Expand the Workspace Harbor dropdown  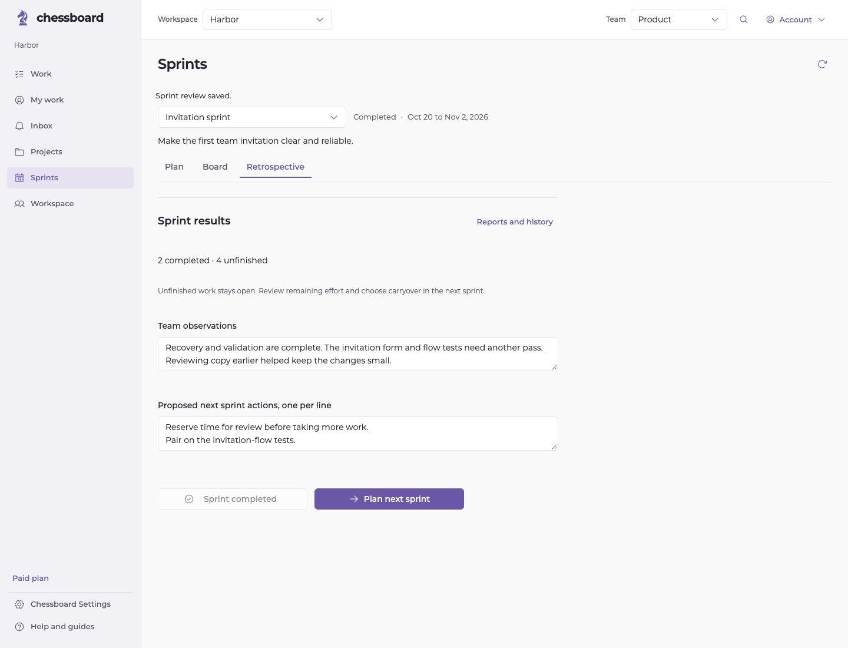[267, 19]
